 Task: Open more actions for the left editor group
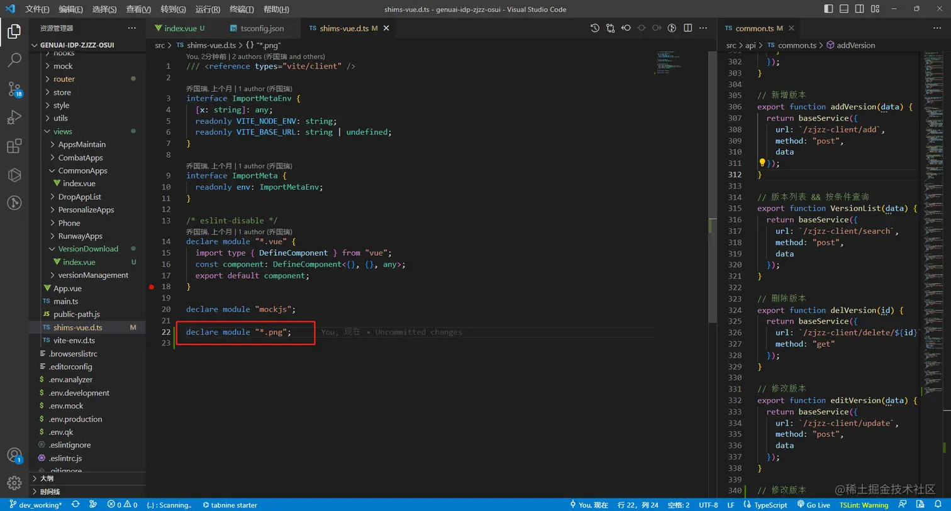[x=703, y=28]
